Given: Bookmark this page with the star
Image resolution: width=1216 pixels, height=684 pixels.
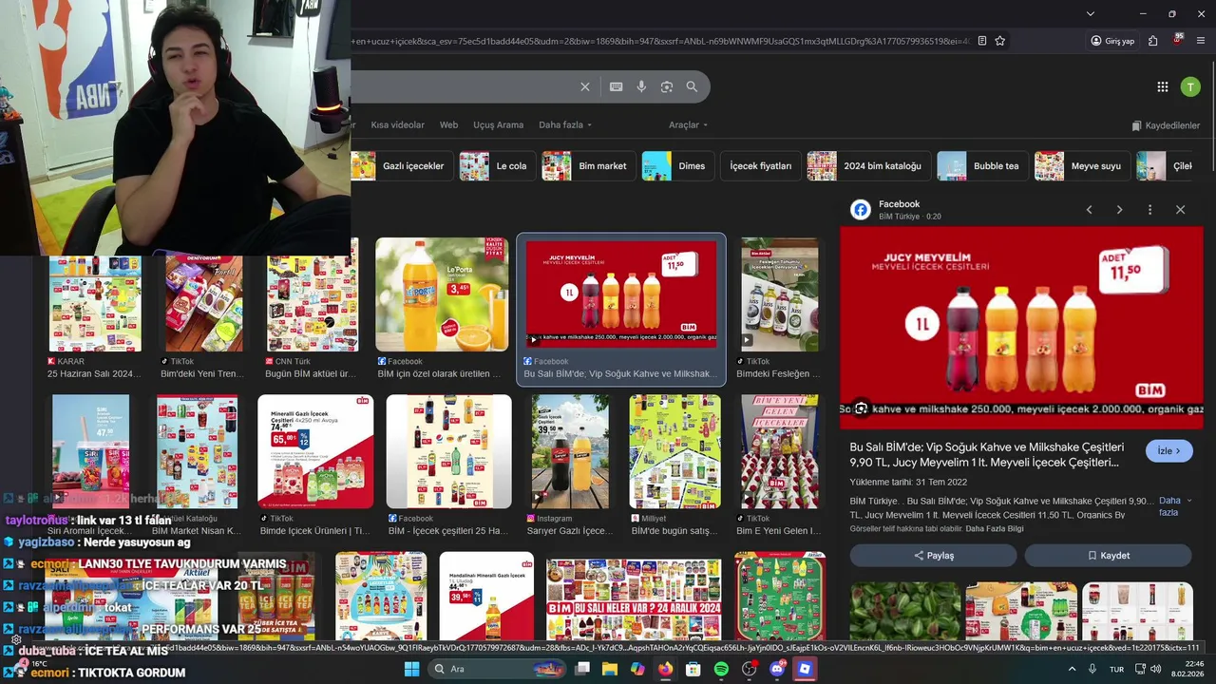Looking at the screenshot, I should coord(1000,41).
